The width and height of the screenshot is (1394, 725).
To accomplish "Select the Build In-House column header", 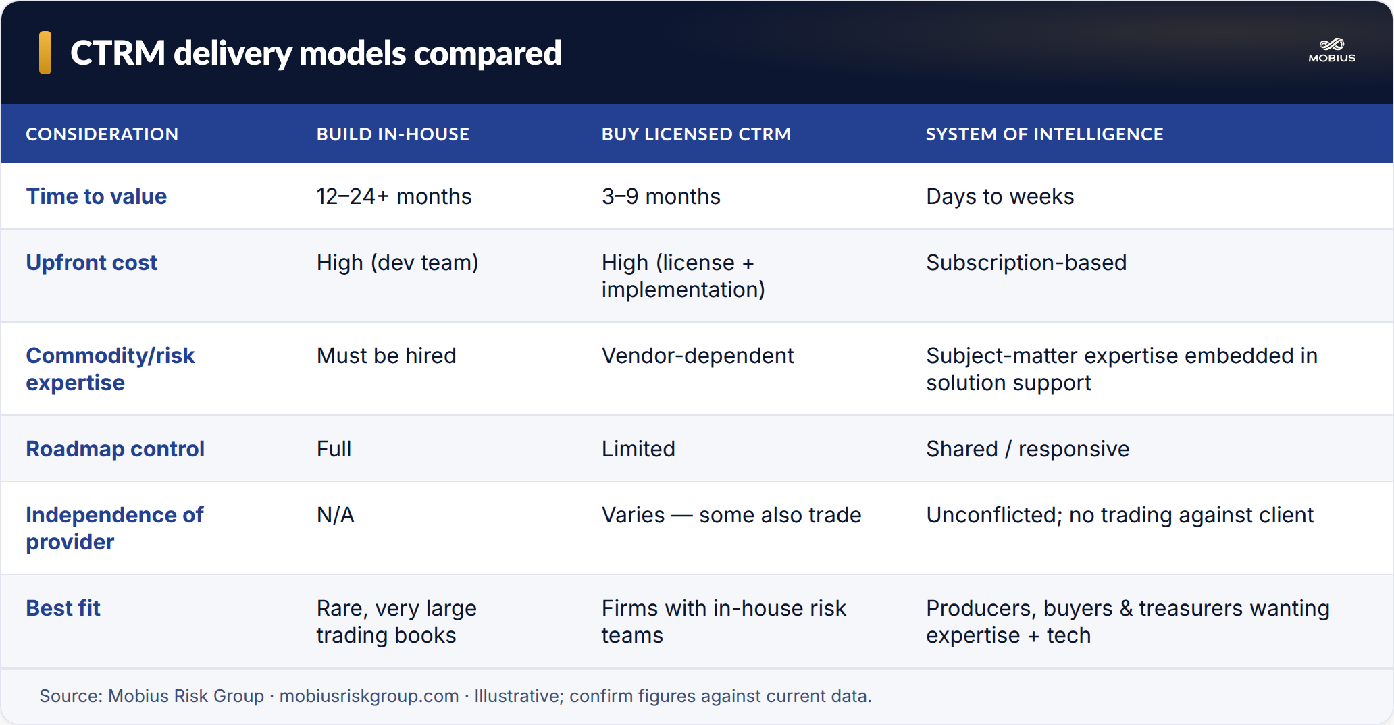I will click(393, 134).
